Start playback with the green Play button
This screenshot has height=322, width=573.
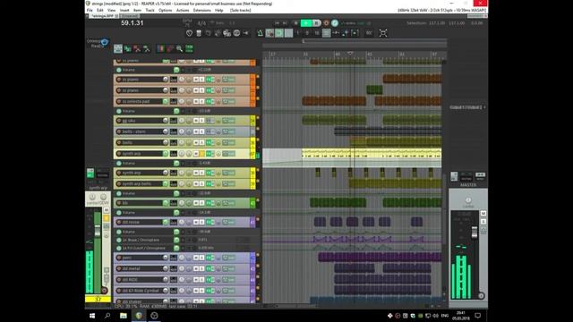(306, 23)
